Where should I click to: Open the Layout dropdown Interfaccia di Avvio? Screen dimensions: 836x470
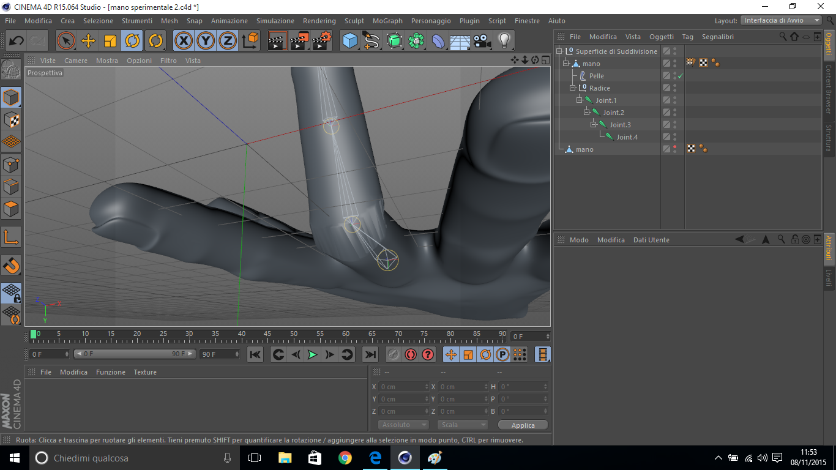pos(782,20)
